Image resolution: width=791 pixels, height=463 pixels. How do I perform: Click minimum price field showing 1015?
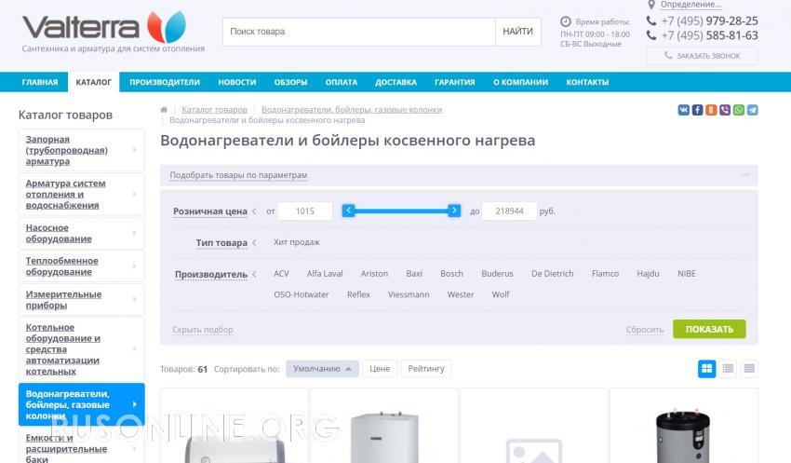pos(304,211)
